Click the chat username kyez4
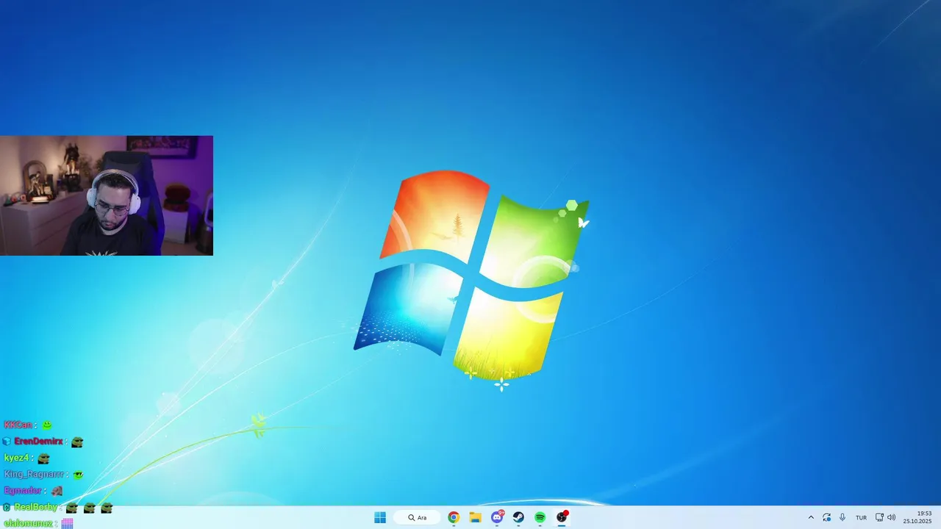 [16, 458]
